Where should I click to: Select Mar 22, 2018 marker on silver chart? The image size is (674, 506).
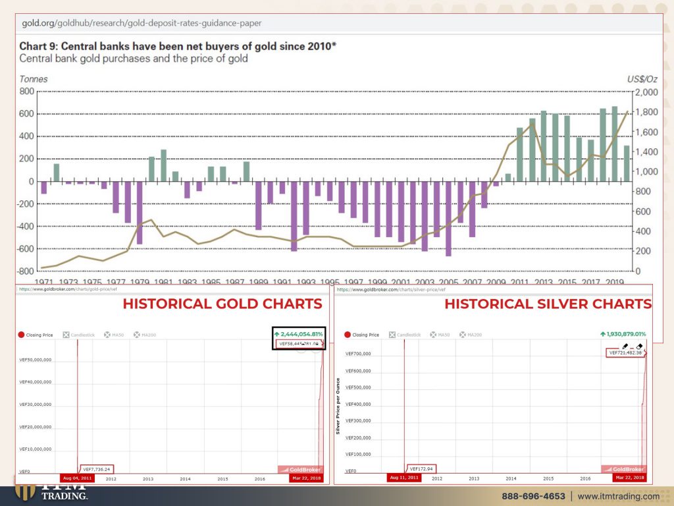(x=631, y=478)
